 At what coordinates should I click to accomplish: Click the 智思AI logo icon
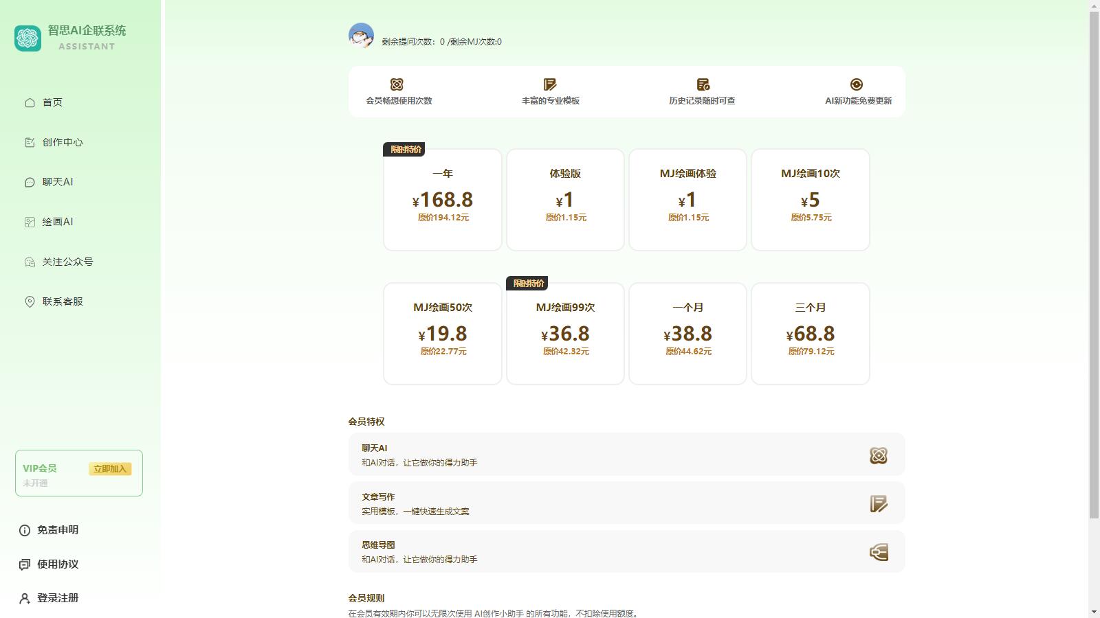pyautogui.click(x=27, y=38)
